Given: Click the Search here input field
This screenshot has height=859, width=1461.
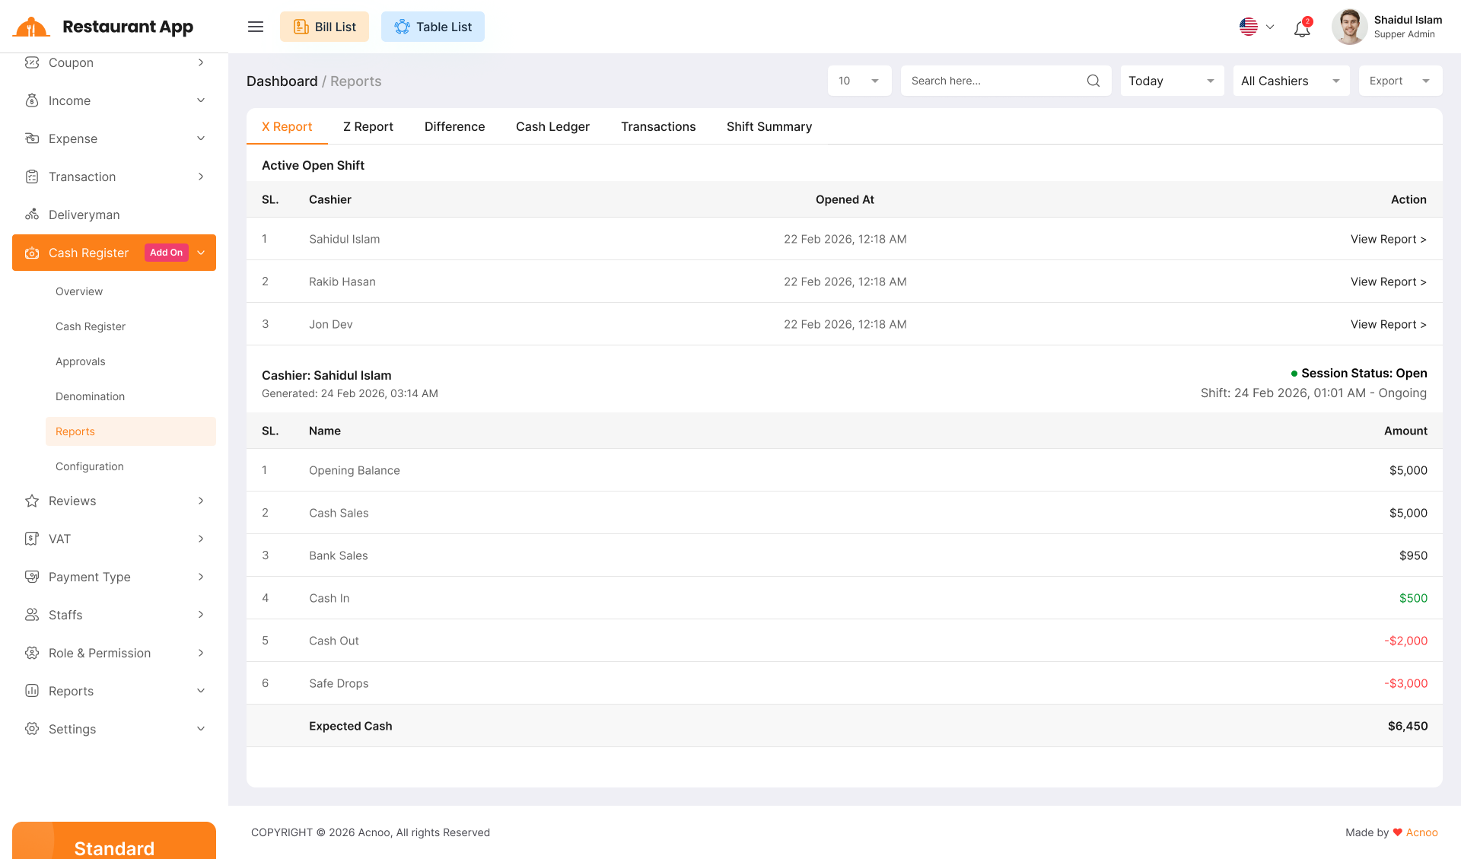Looking at the screenshot, I should click(x=1006, y=81).
